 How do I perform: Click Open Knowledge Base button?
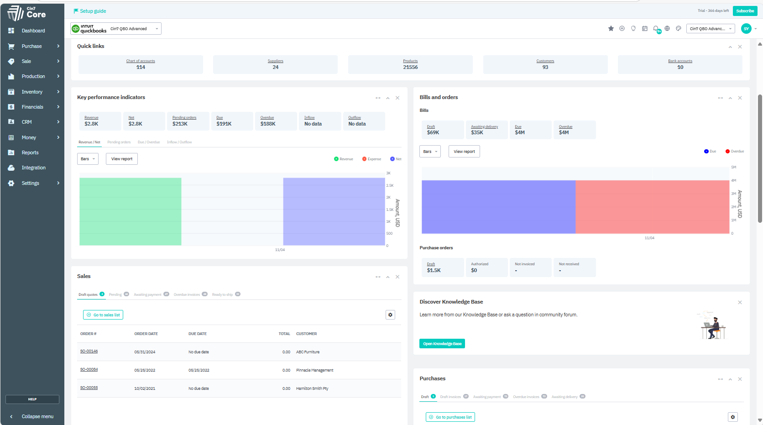coord(442,344)
